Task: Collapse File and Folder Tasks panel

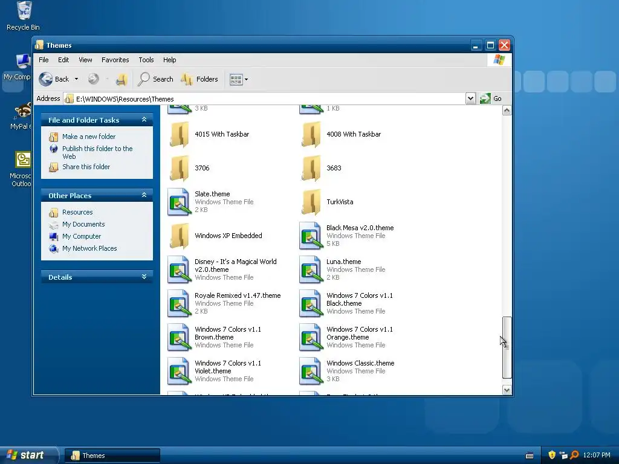Action: [x=144, y=120]
